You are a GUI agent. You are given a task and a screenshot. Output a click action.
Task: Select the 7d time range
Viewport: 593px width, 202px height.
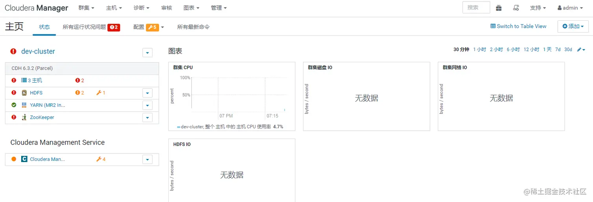click(x=558, y=49)
